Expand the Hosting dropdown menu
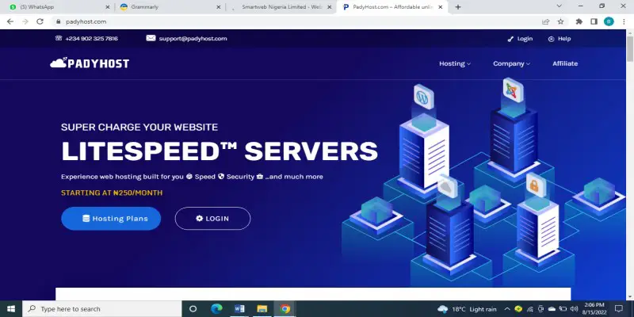The image size is (634, 317). click(455, 63)
